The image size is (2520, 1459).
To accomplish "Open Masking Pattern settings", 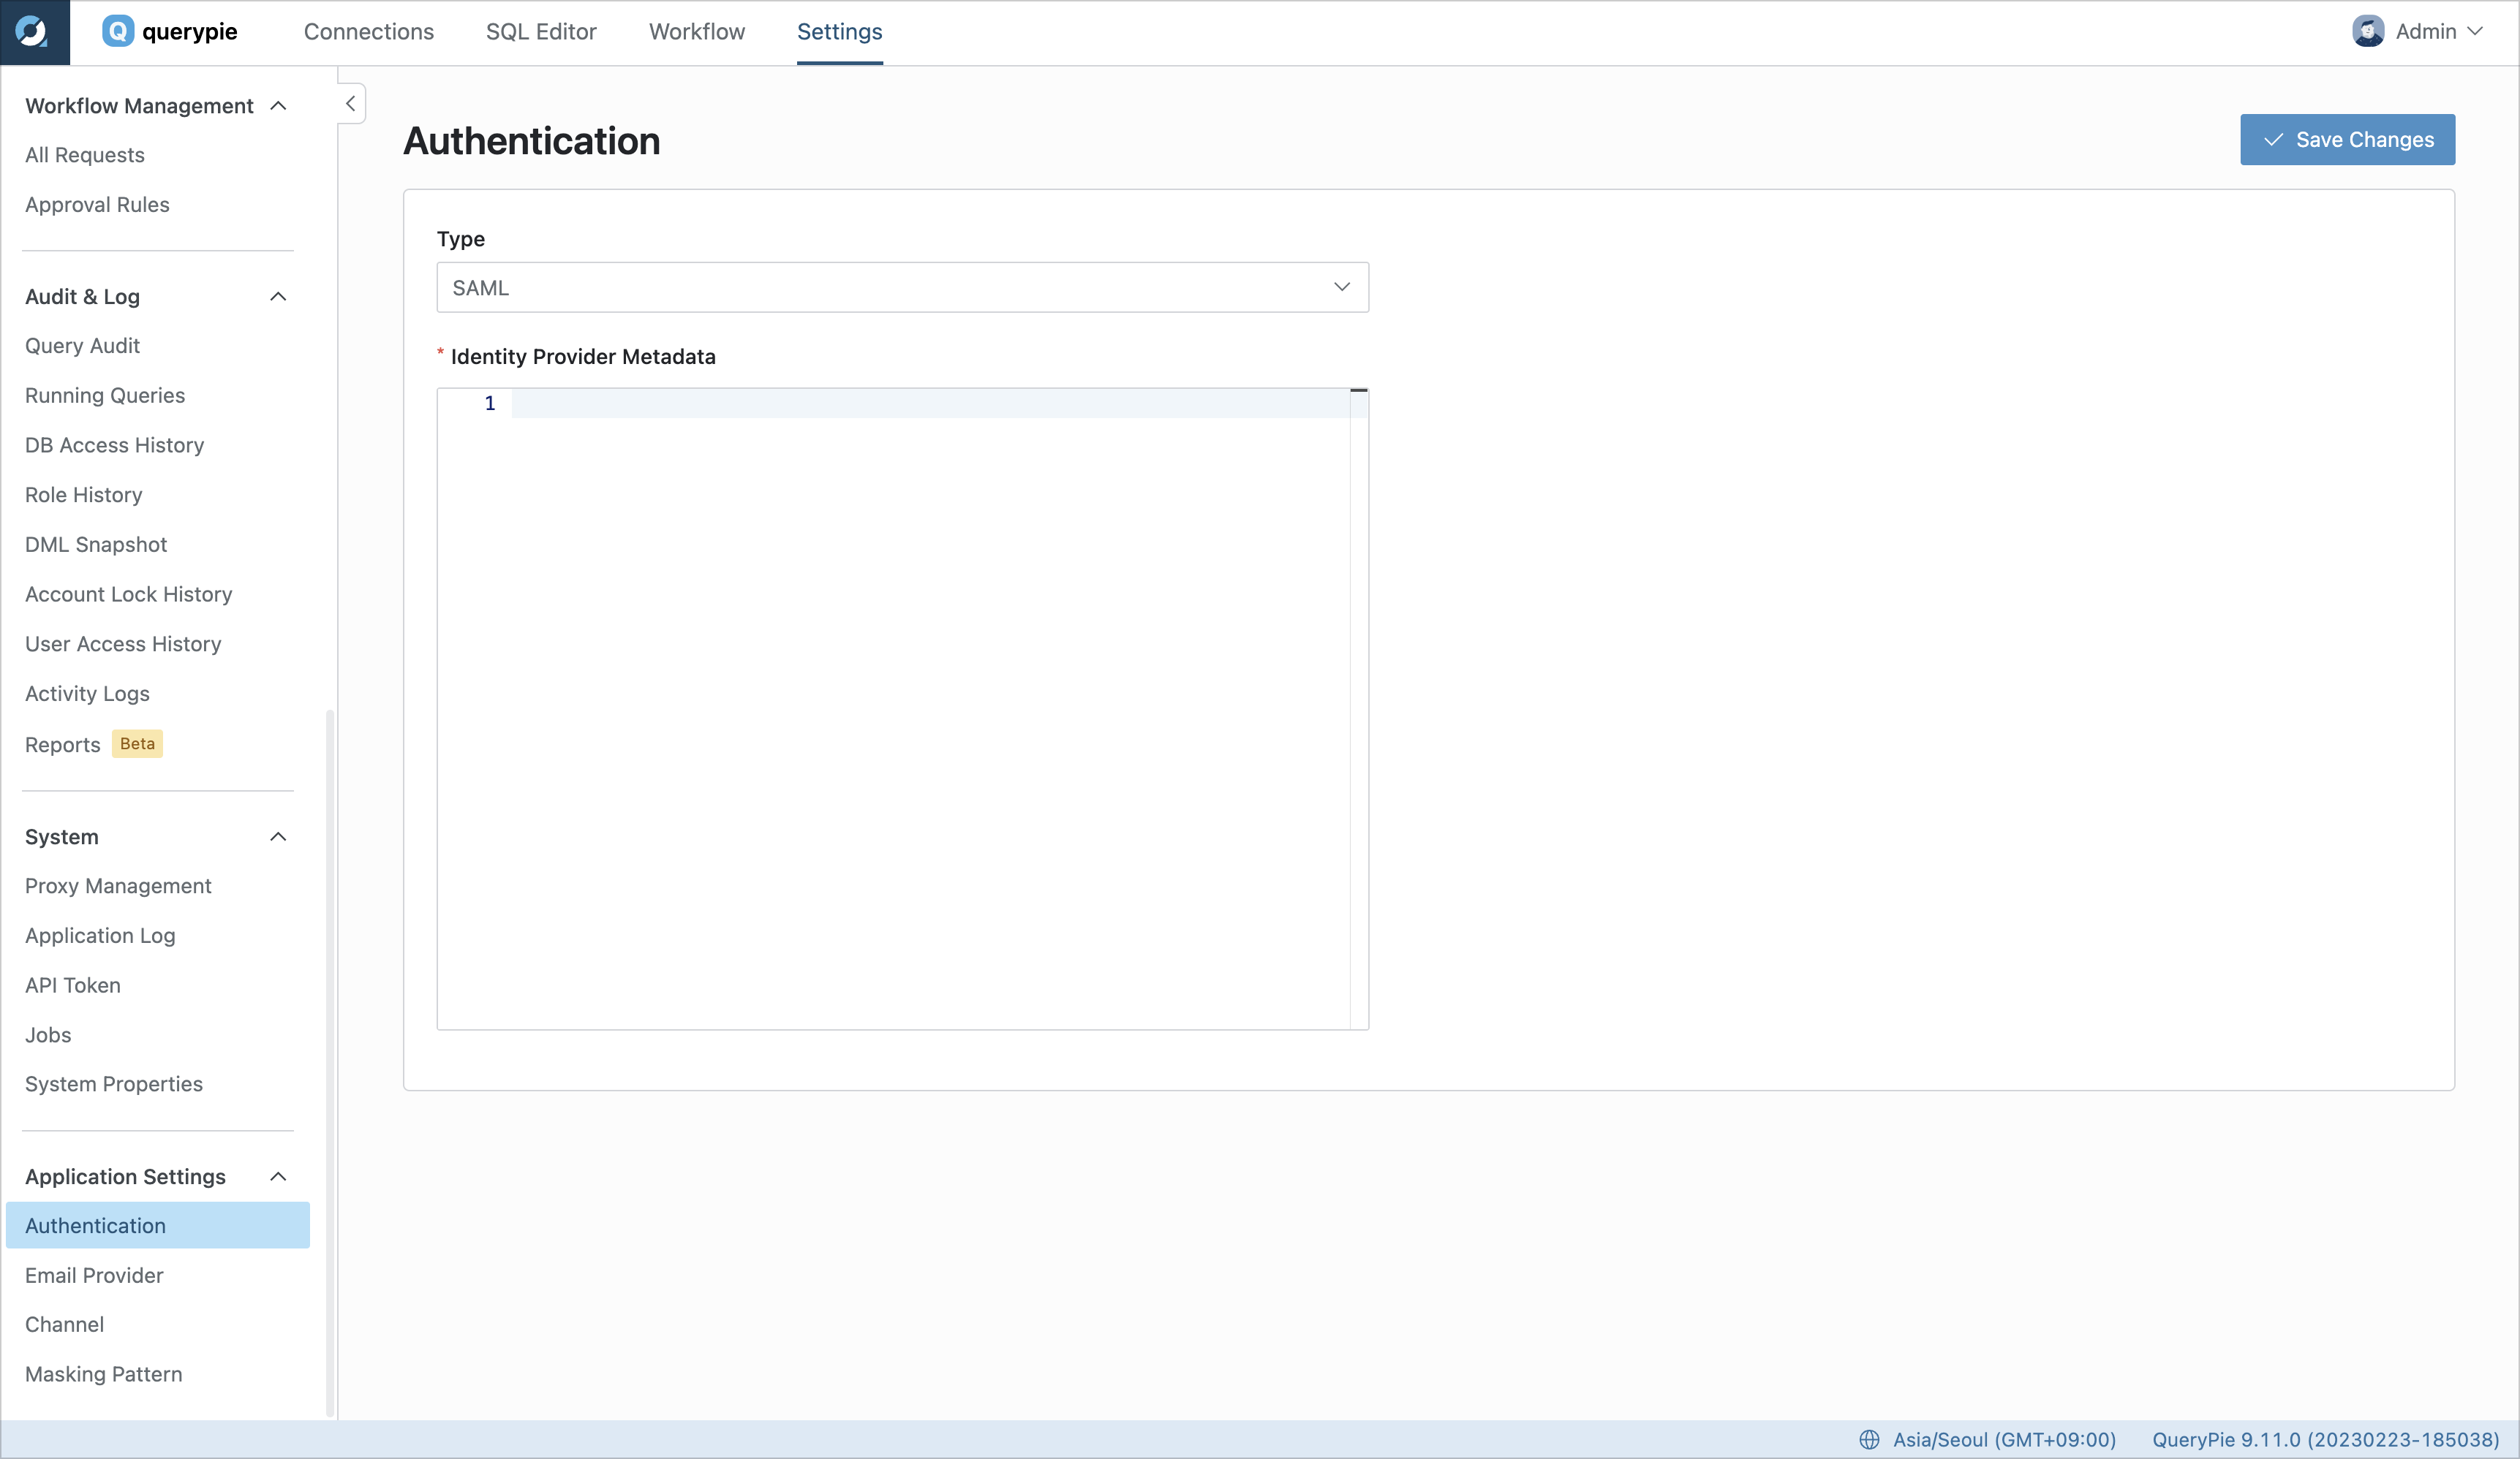I will point(103,1374).
